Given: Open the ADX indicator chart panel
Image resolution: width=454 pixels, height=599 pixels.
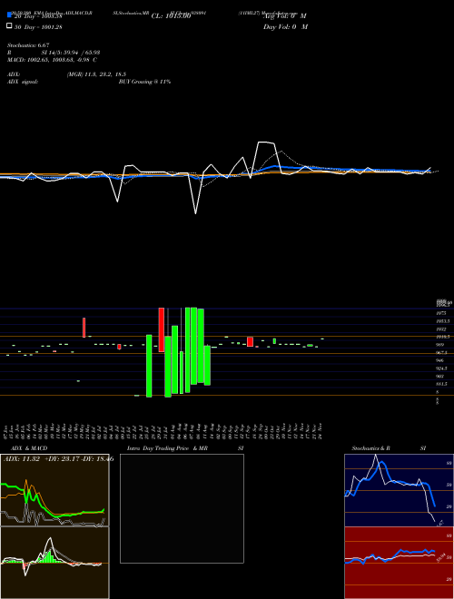Looking at the screenshot, I should [54, 490].
